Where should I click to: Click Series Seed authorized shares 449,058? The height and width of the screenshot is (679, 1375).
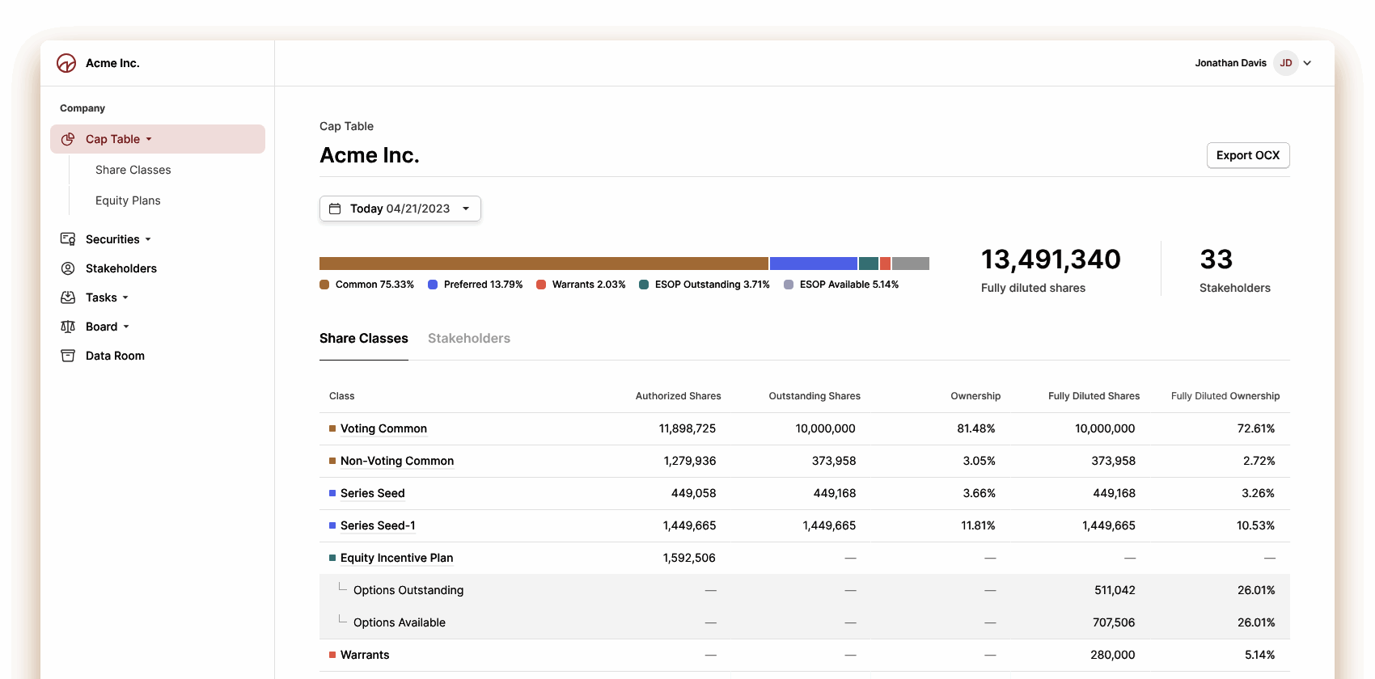pyautogui.click(x=694, y=493)
